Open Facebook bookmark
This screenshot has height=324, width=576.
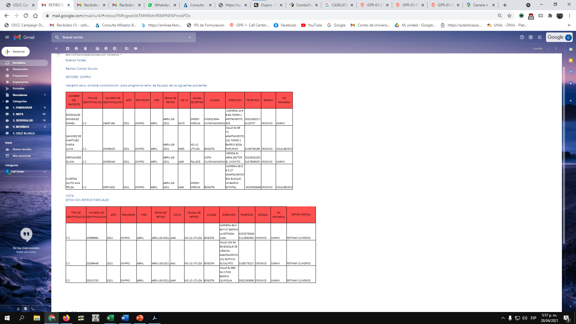point(285,25)
